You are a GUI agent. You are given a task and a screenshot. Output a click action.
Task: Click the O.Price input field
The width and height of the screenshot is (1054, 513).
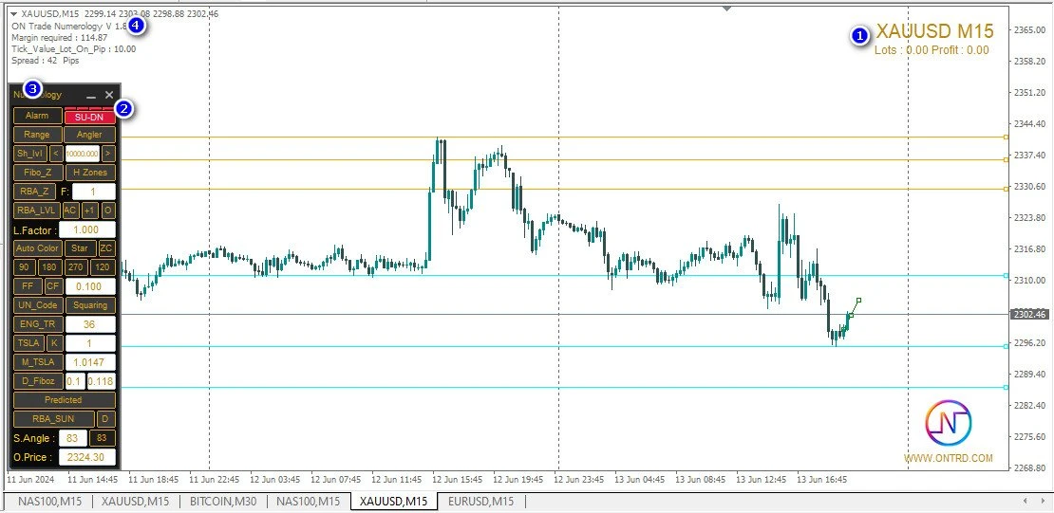point(87,457)
